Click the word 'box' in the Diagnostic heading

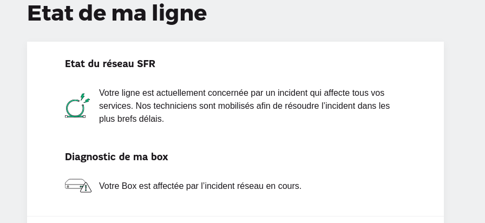click(x=159, y=157)
